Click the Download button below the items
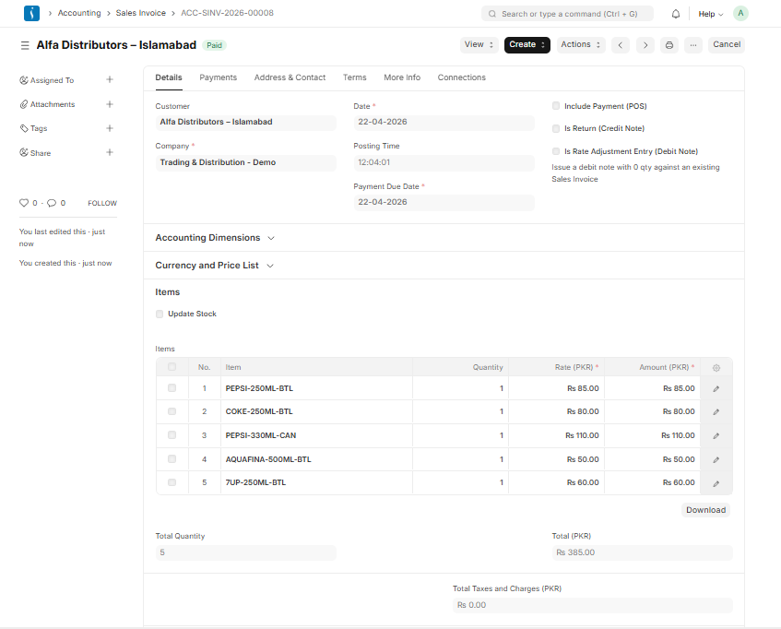This screenshot has width=781, height=629. (x=705, y=509)
